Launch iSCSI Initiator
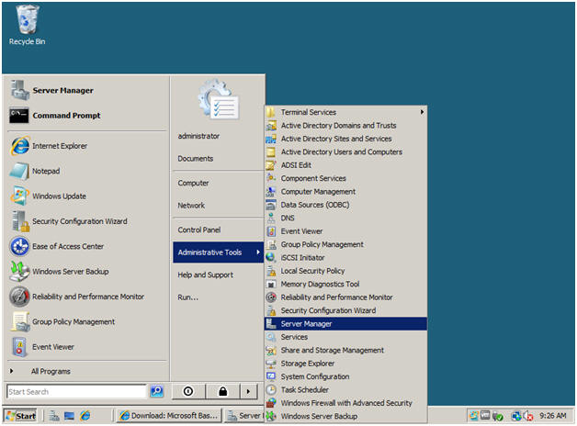Screen dimensions: 577x426 click(345, 258)
